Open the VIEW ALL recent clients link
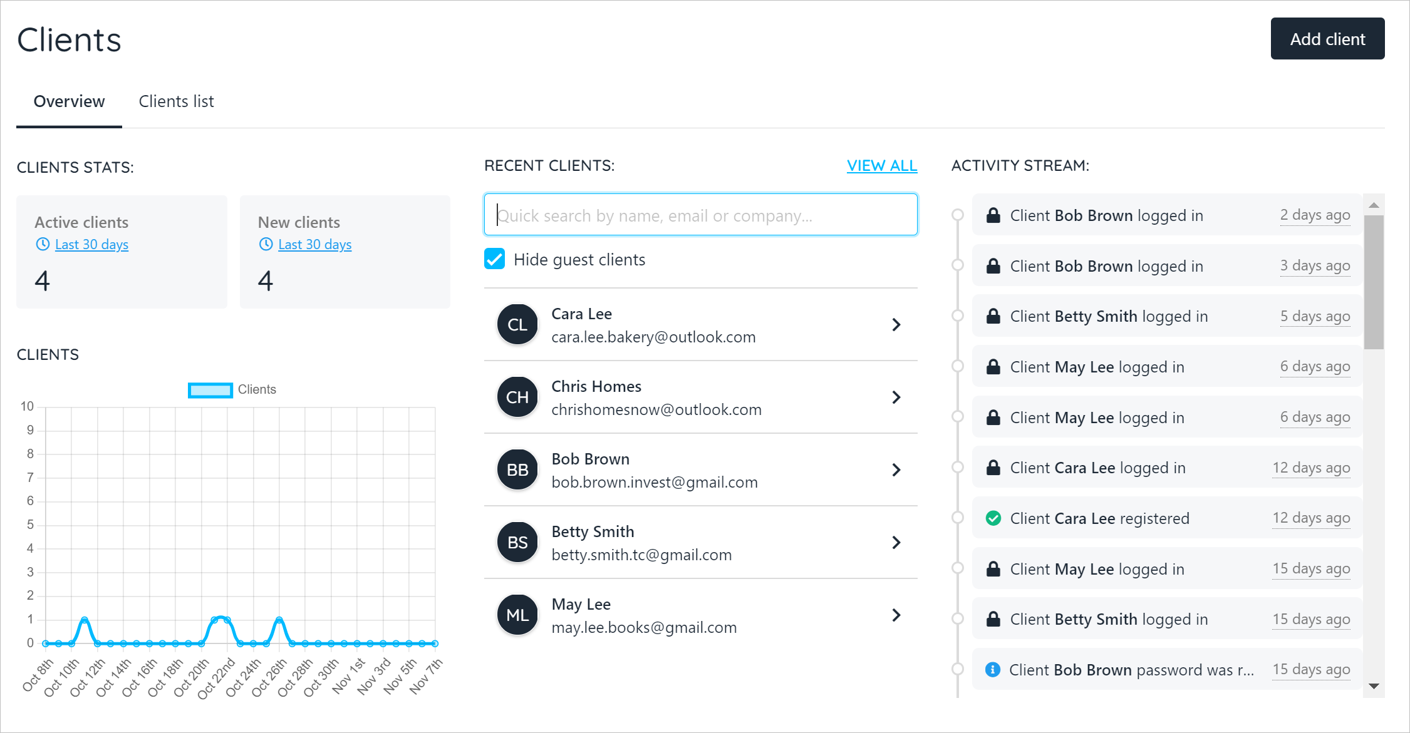This screenshot has width=1410, height=733. click(x=881, y=166)
